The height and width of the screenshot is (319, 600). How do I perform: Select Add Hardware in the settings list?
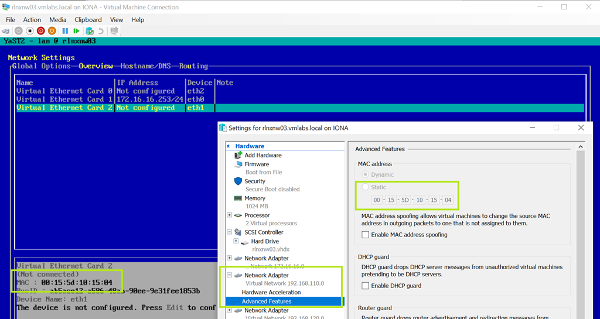(x=262, y=155)
